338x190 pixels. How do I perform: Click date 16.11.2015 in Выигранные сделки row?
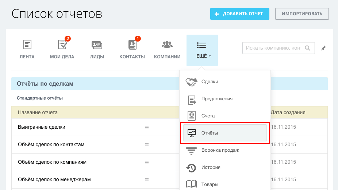(283, 127)
